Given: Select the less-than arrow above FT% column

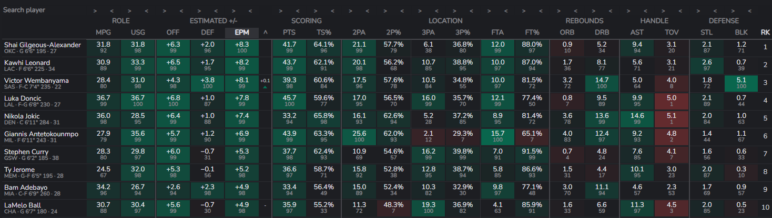Looking at the screenshot, I should click(542, 10).
